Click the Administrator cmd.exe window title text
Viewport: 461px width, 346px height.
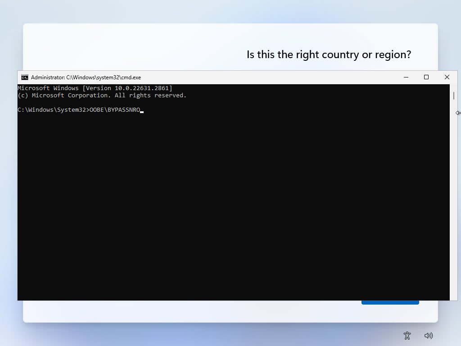pos(86,77)
